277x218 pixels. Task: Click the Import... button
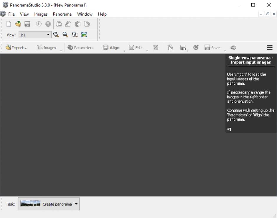pos(17,48)
